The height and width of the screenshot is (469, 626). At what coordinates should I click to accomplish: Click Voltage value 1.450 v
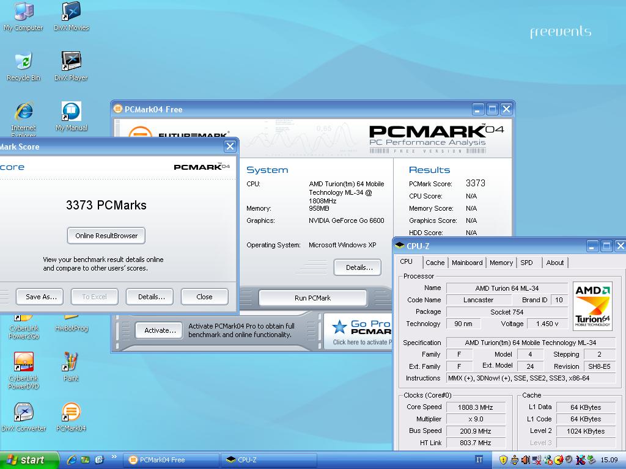[x=547, y=324]
